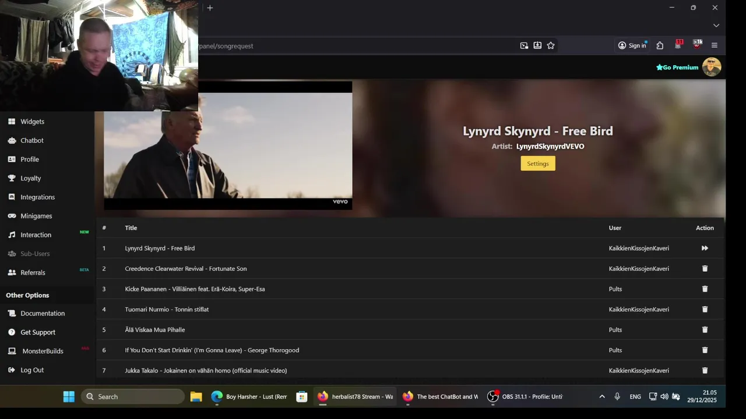Image resolution: width=746 pixels, height=419 pixels.
Task: Open the Firefox hamburger application menu
Action: pyautogui.click(x=715, y=45)
